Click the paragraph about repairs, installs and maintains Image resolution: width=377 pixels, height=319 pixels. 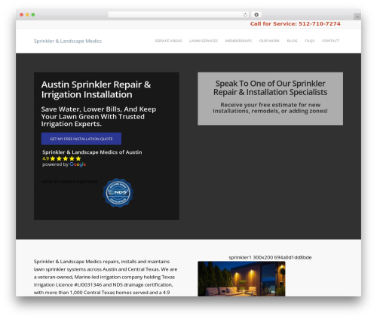tap(106, 277)
